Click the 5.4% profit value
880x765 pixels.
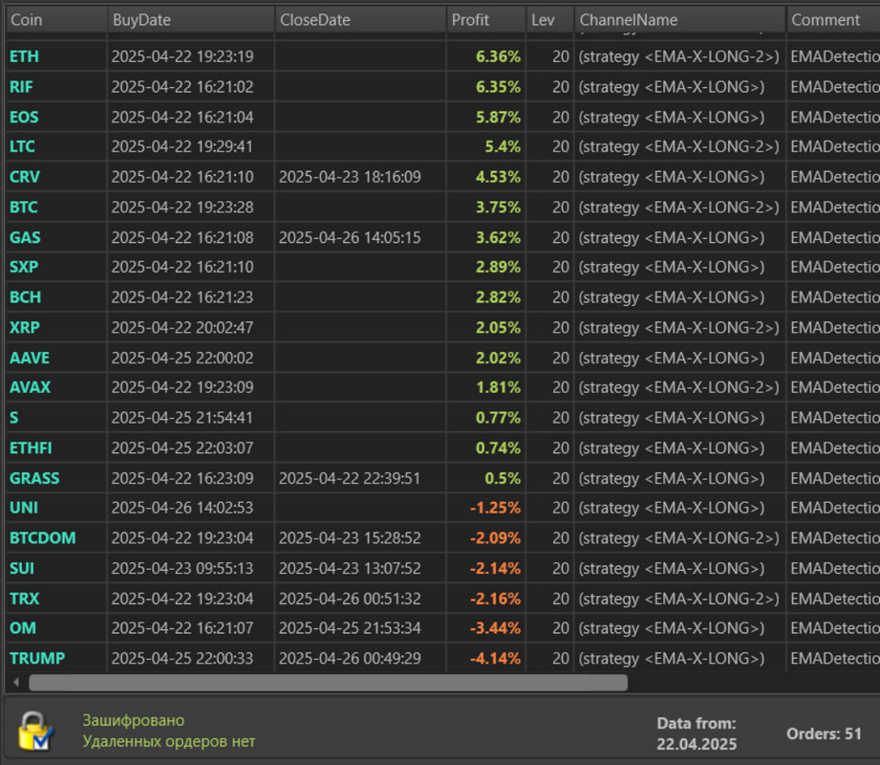tap(503, 146)
